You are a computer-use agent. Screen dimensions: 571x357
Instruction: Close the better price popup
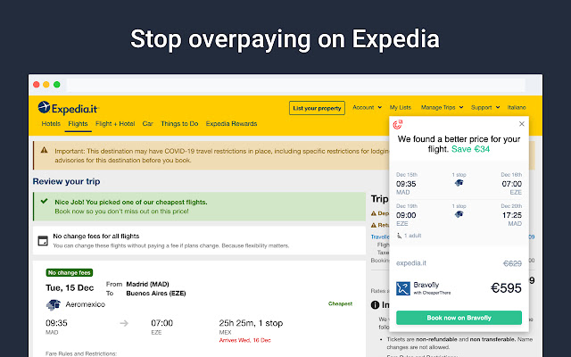521,124
